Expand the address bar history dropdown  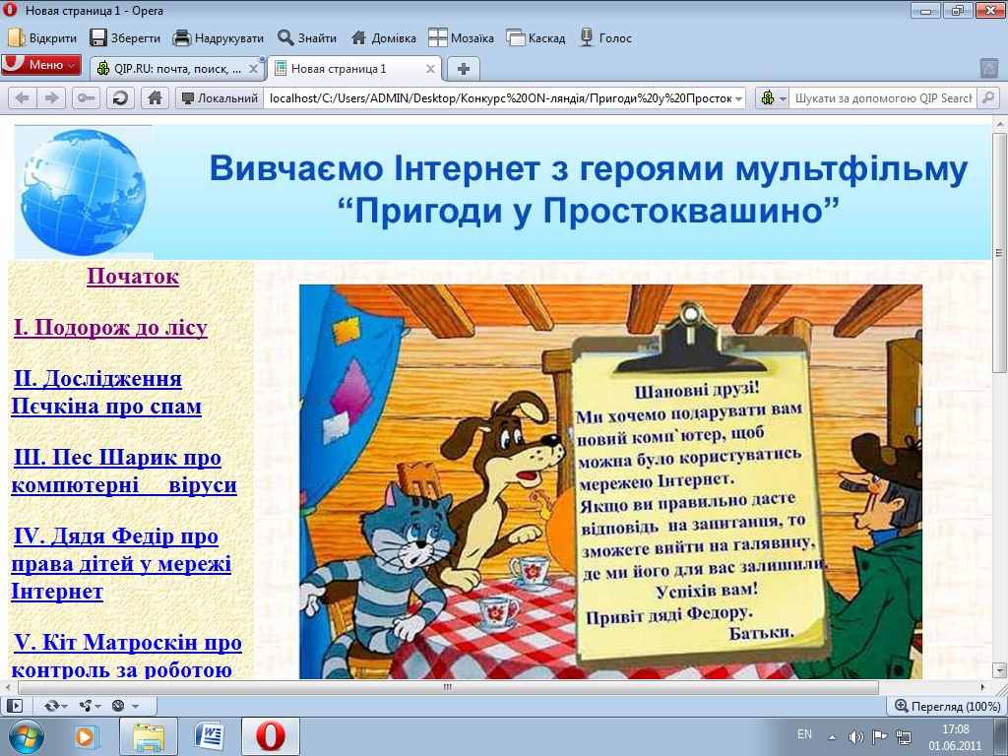(739, 98)
